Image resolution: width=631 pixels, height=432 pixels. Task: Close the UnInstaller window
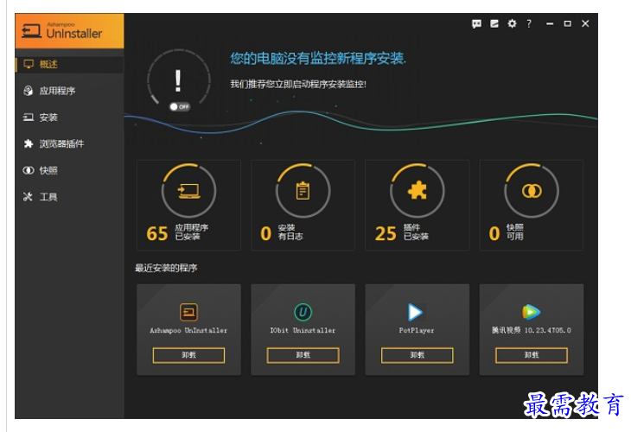(585, 23)
